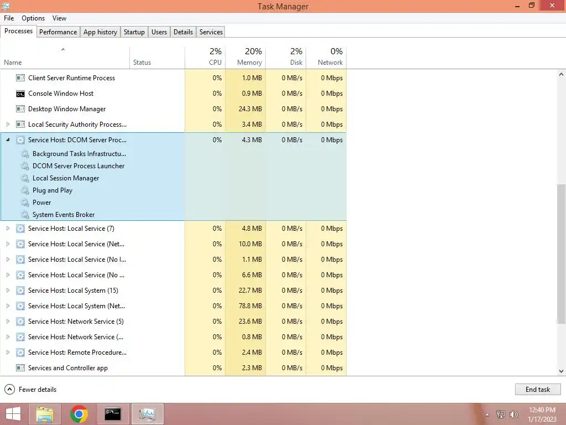Click Fewer details to collapse view
The width and height of the screenshot is (566, 425).
tap(30, 390)
